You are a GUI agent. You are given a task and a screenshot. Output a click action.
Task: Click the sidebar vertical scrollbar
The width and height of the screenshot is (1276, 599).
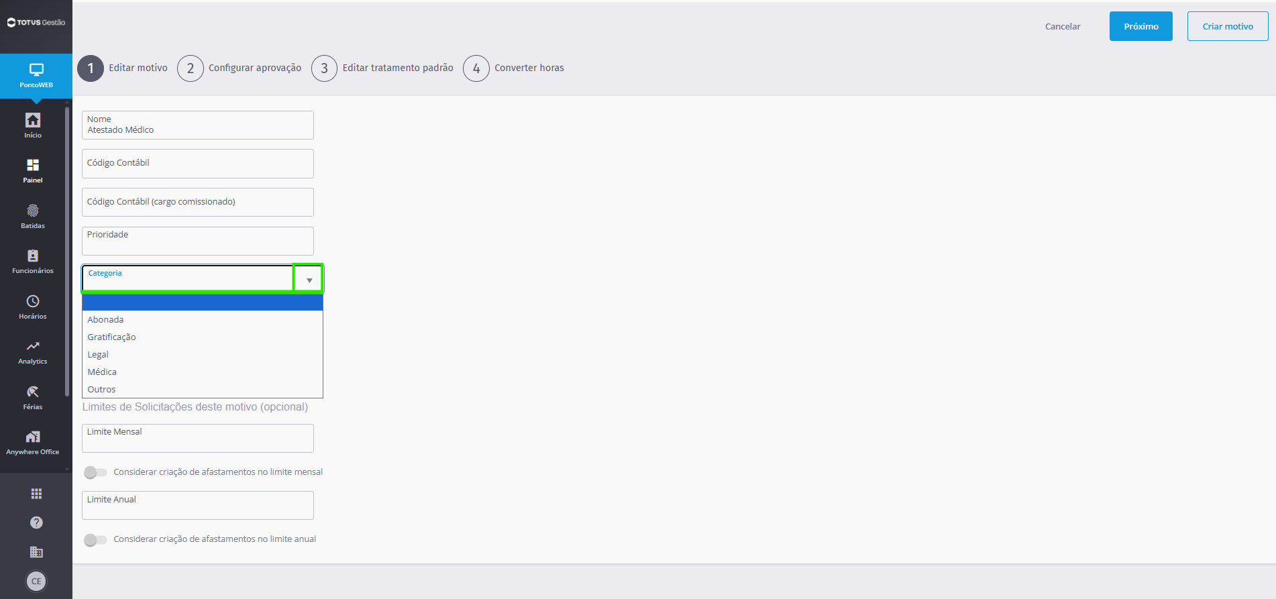(67, 251)
